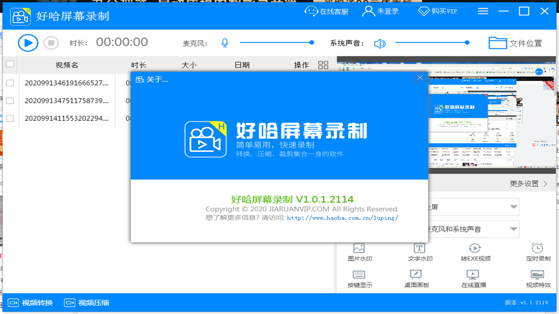Enable the 按键显示 keystroke display feature

[x=358, y=279]
